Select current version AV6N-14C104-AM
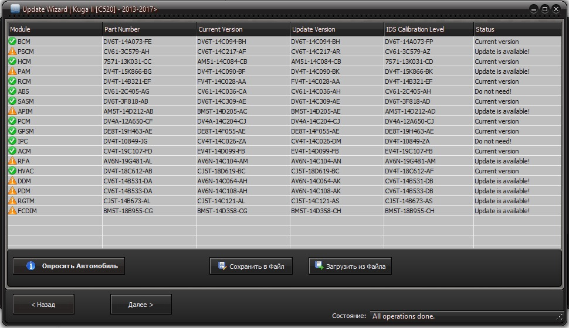 click(x=222, y=161)
